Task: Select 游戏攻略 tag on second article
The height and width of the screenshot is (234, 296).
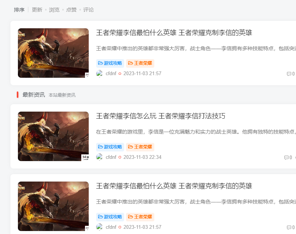Action: pyautogui.click(x=110, y=147)
